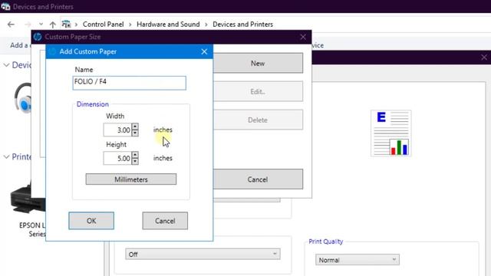
Task: Open the recent locations dropdown arrow
Action: point(41,25)
